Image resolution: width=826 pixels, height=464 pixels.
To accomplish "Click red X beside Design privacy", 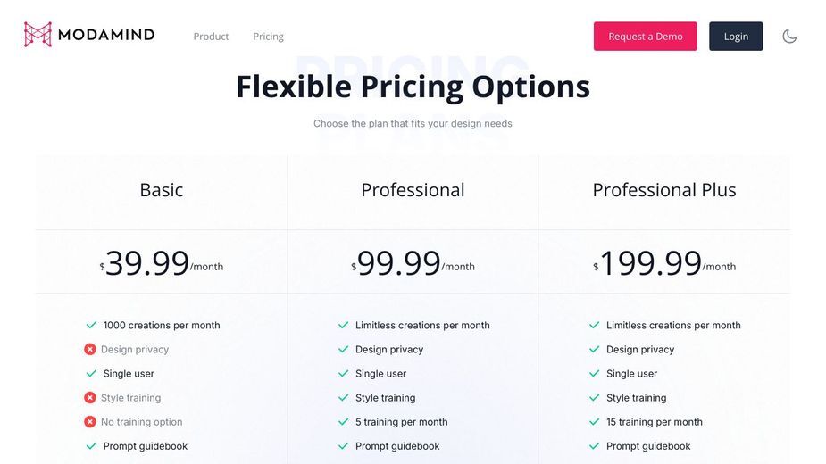I will coord(90,349).
